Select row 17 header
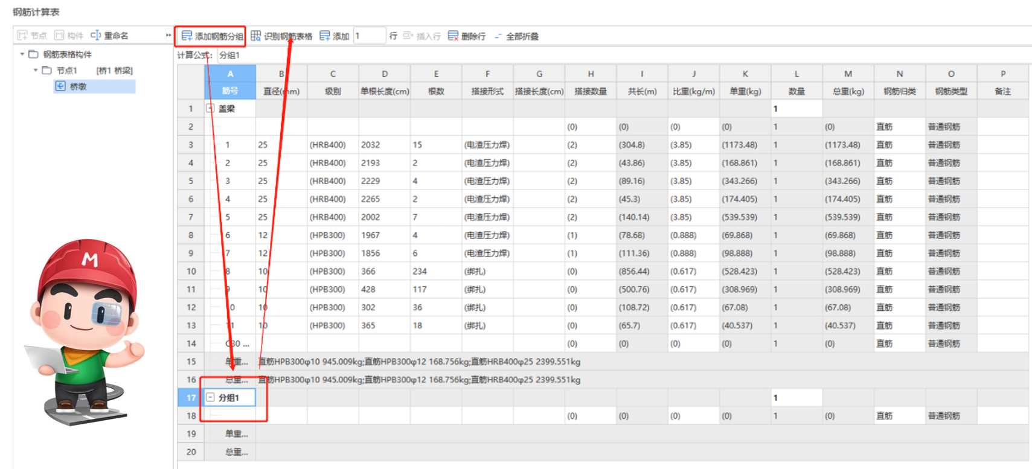This screenshot has height=469, width=1032. tap(191, 398)
